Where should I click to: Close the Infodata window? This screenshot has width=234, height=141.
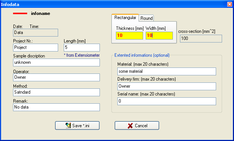point(230,4)
